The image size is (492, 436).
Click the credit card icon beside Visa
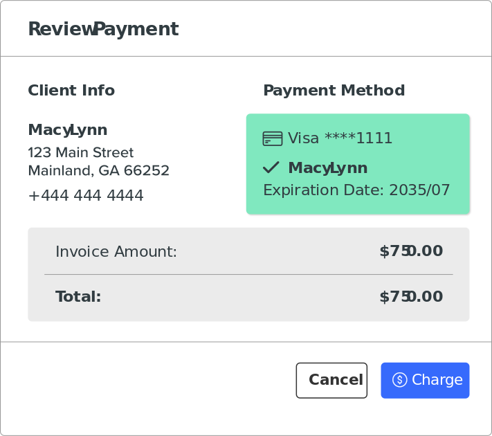[273, 138]
